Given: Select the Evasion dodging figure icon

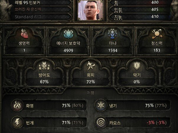Looking at the screenshot, I should pyautogui.click(x=91, y=66).
